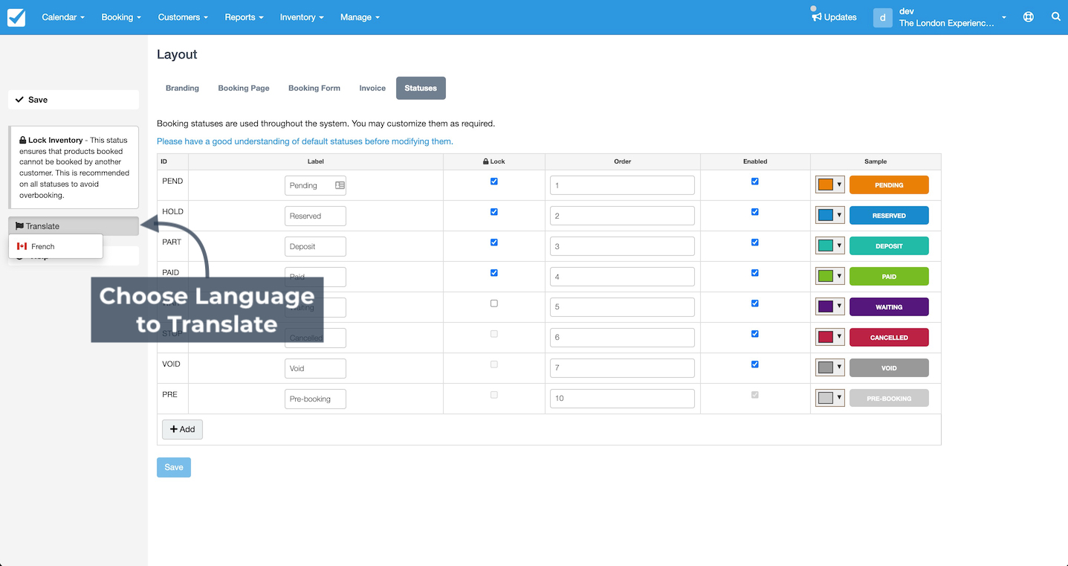The height and width of the screenshot is (566, 1068).
Task: Click the Order field containing 10
Action: (x=622, y=399)
